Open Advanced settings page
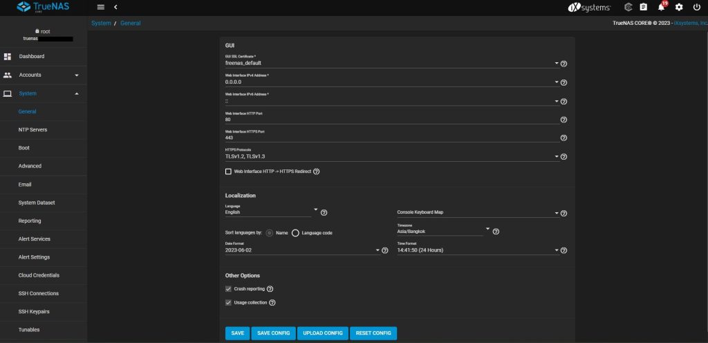This screenshot has height=343, width=708. point(30,166)
